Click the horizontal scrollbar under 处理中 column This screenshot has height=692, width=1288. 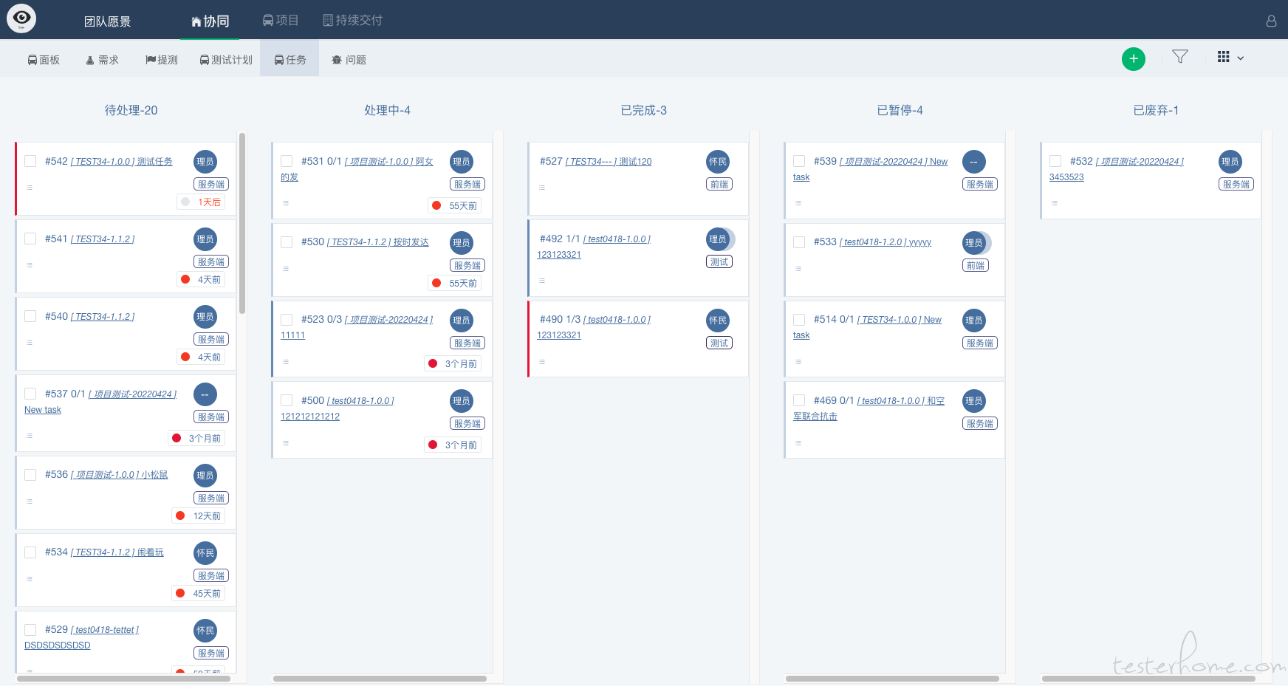coord(380,679)
